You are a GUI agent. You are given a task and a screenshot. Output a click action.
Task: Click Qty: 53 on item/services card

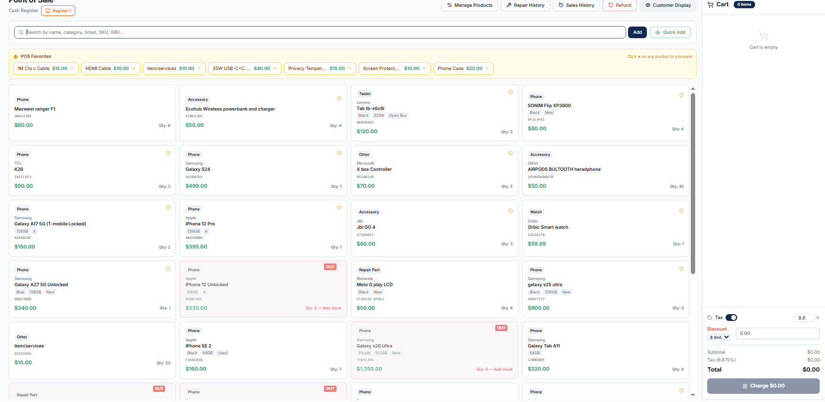click(x=163, y=363)
